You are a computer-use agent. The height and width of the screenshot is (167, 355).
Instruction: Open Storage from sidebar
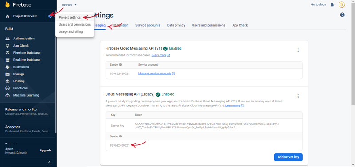(19, 74)
